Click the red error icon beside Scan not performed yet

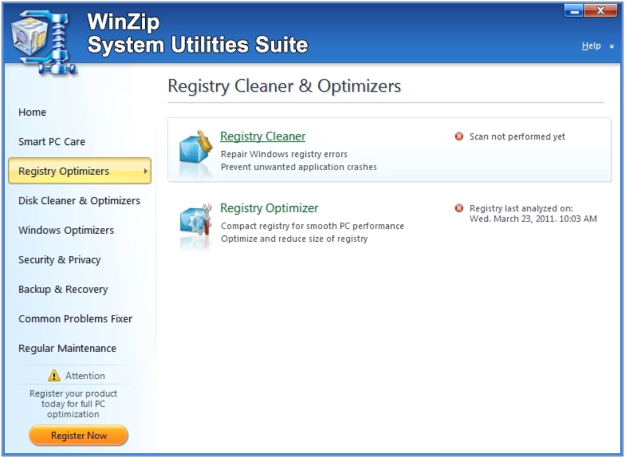(459, 136)
